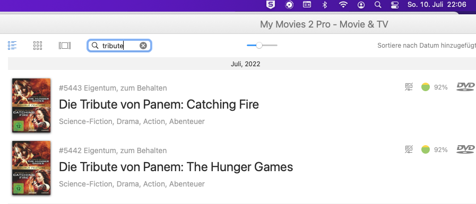Open Die Tribute von Panem: The Hunger Games
Image resolution: width=476 pixels, height=204 pixels.
(x=176, y=167)
